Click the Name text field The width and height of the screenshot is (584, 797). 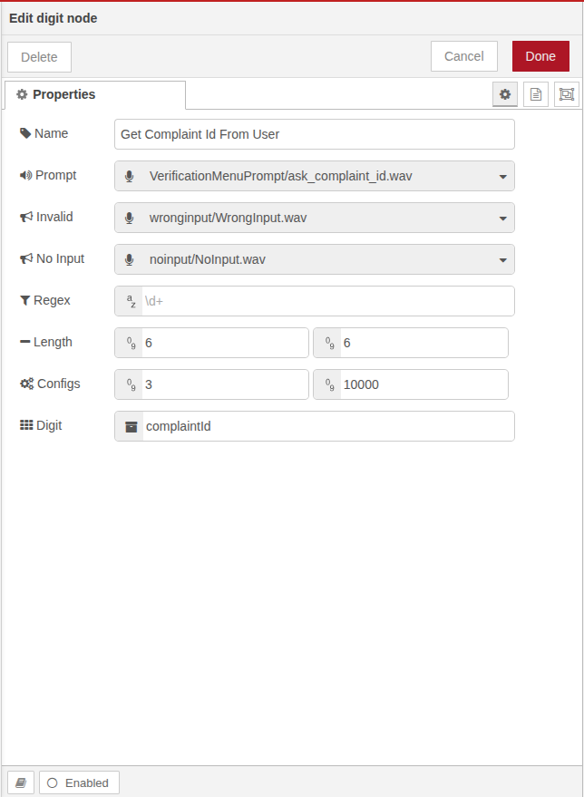tap(315, 134)
